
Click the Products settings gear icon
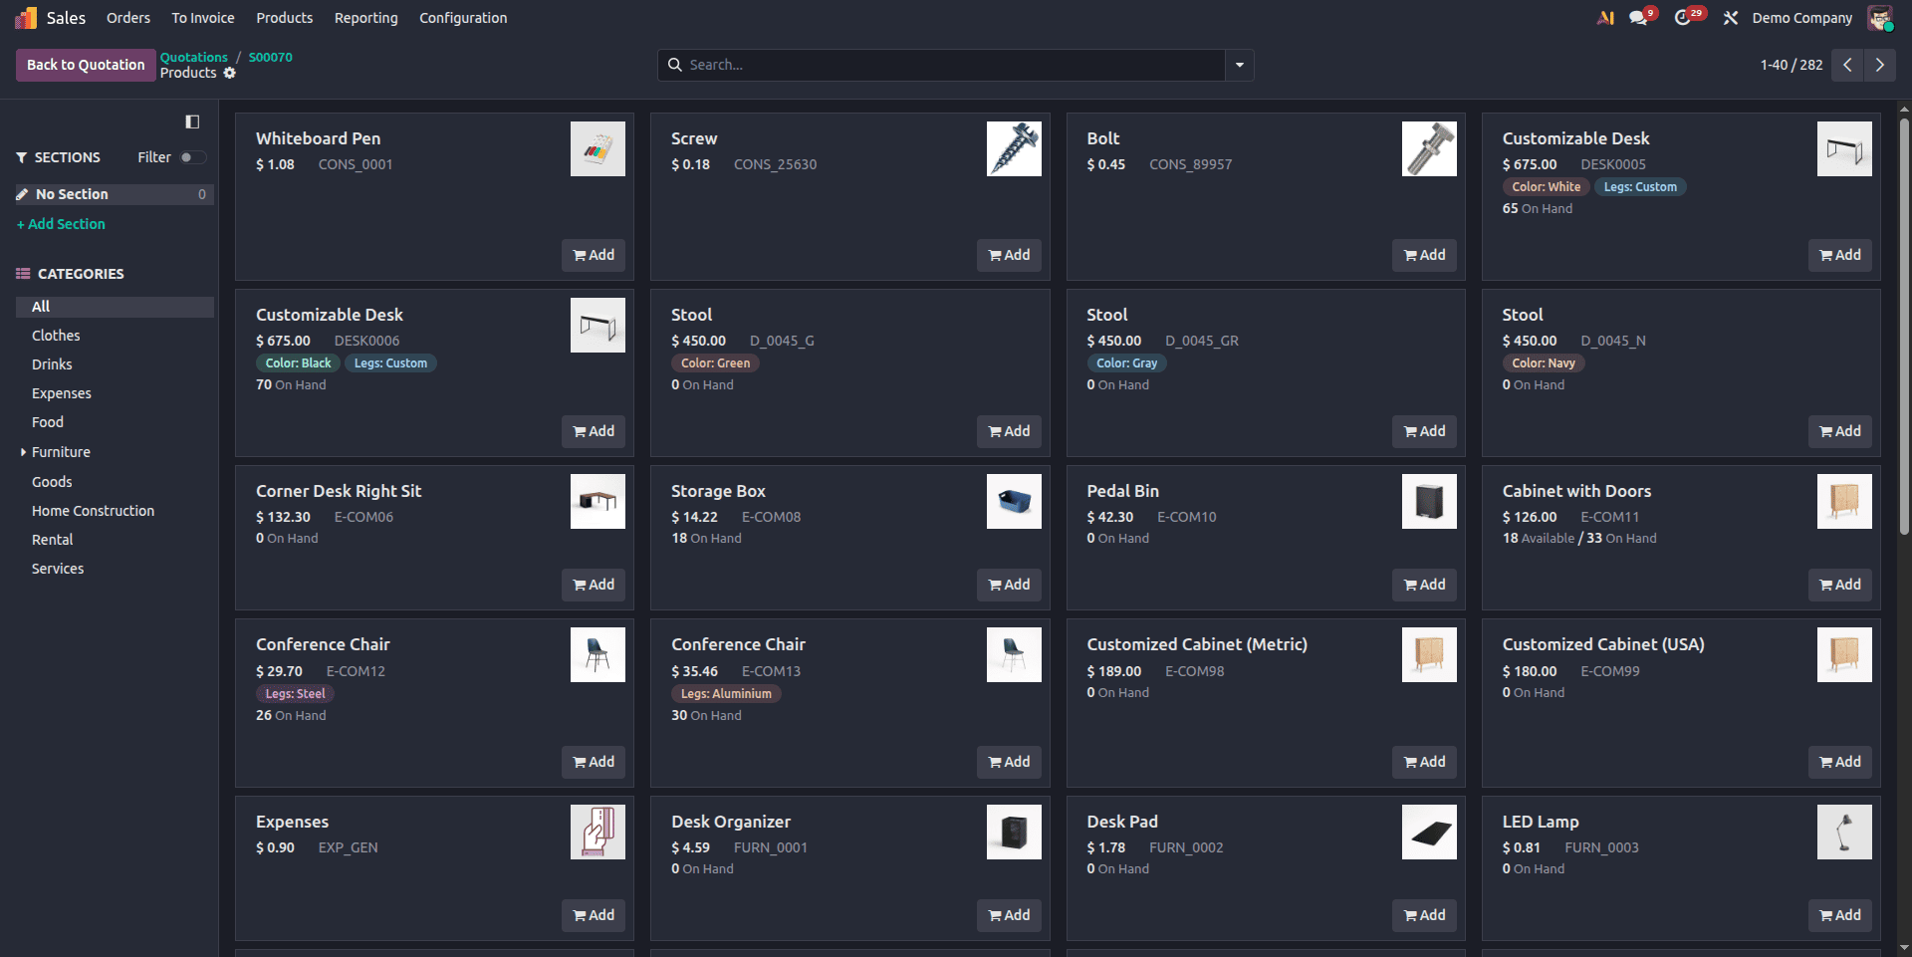point(230,74)
